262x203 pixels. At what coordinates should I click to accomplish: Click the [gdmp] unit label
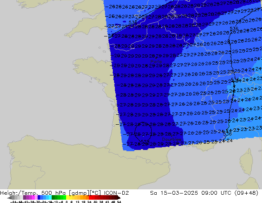point(79,193)
